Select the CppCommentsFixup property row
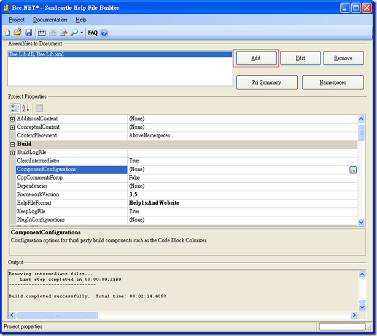Screen dimensions: 377x336 [x=187, y=178]
